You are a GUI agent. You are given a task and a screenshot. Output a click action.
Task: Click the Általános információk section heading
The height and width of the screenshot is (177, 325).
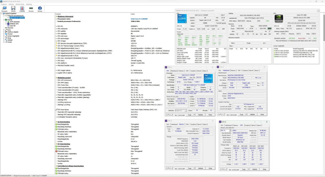point(65,16)
